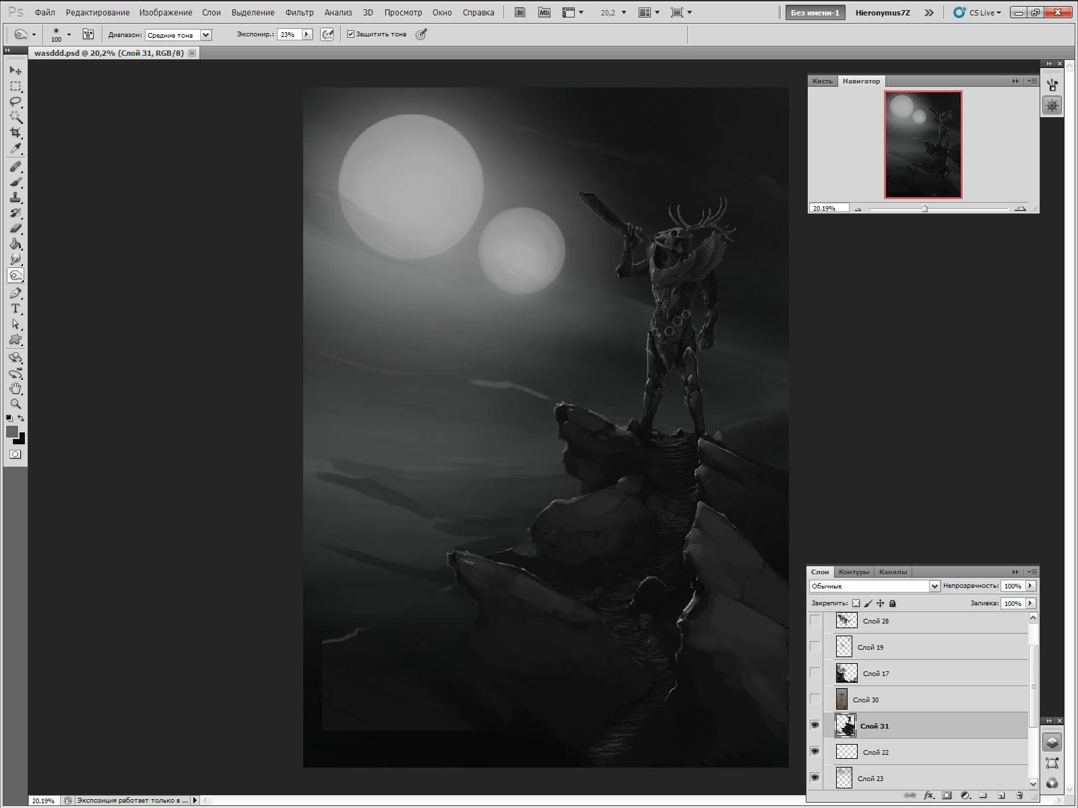
Task: Choose the Horizontal Type tool
Action: click(x=15, y=308)
